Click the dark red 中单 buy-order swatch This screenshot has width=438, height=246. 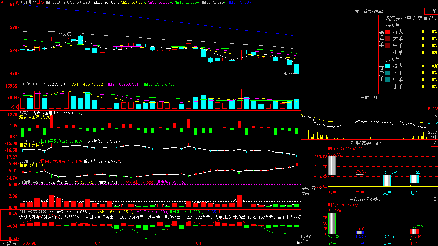pos(388,45)
